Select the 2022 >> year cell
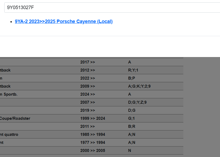 88,78
